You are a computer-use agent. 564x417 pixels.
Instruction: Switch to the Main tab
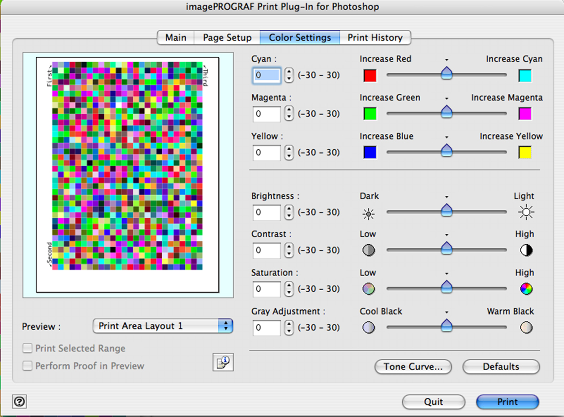176,38
